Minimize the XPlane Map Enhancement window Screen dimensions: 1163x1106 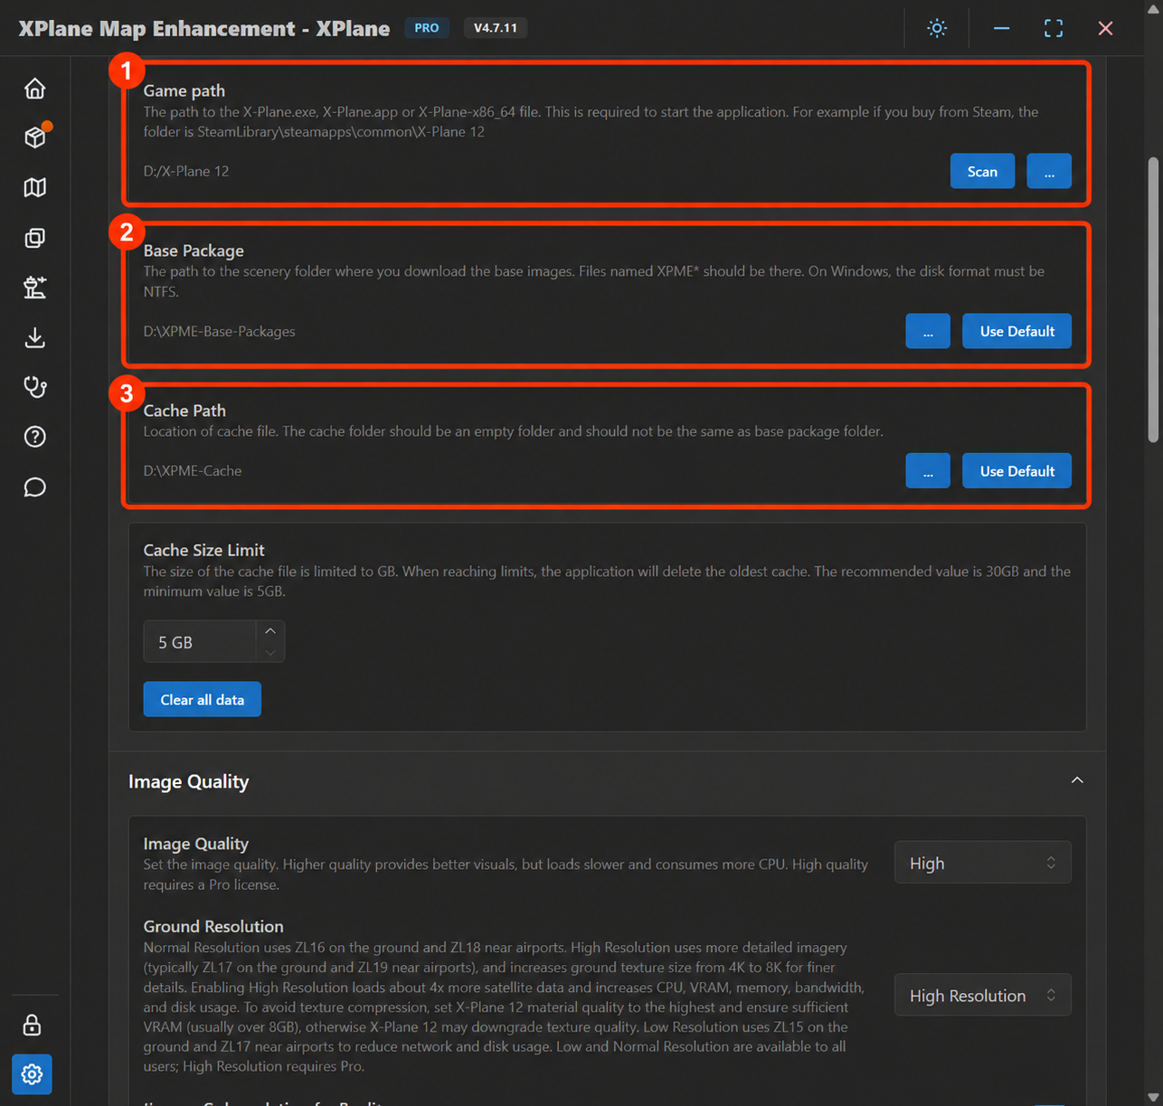point(1001,28)
